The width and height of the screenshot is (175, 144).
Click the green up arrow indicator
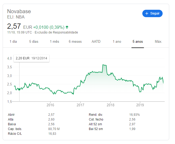coord(67,27)
